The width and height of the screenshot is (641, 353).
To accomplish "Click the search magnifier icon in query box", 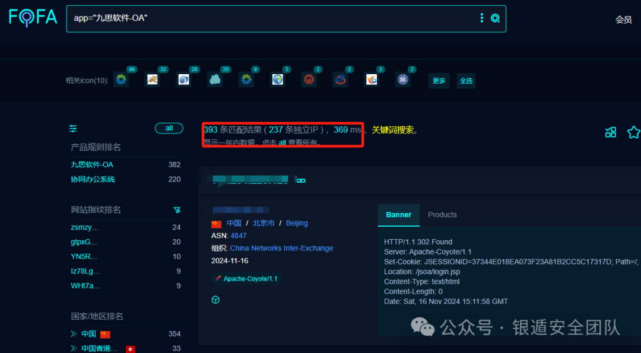I will click(x=495, y=18).
